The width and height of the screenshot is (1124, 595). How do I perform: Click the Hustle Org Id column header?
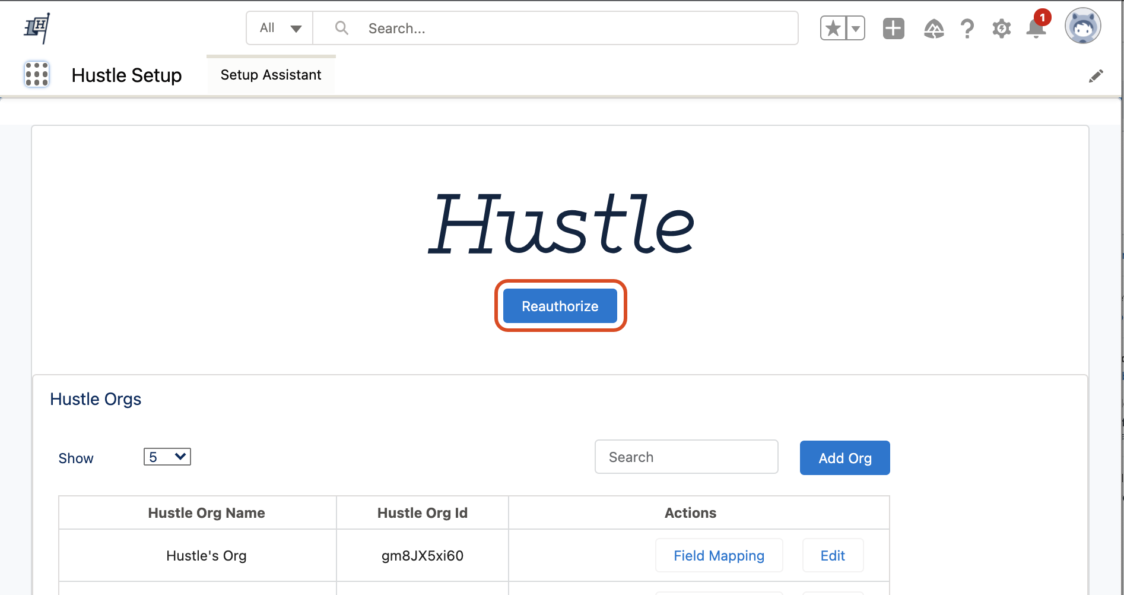(423, 512)
